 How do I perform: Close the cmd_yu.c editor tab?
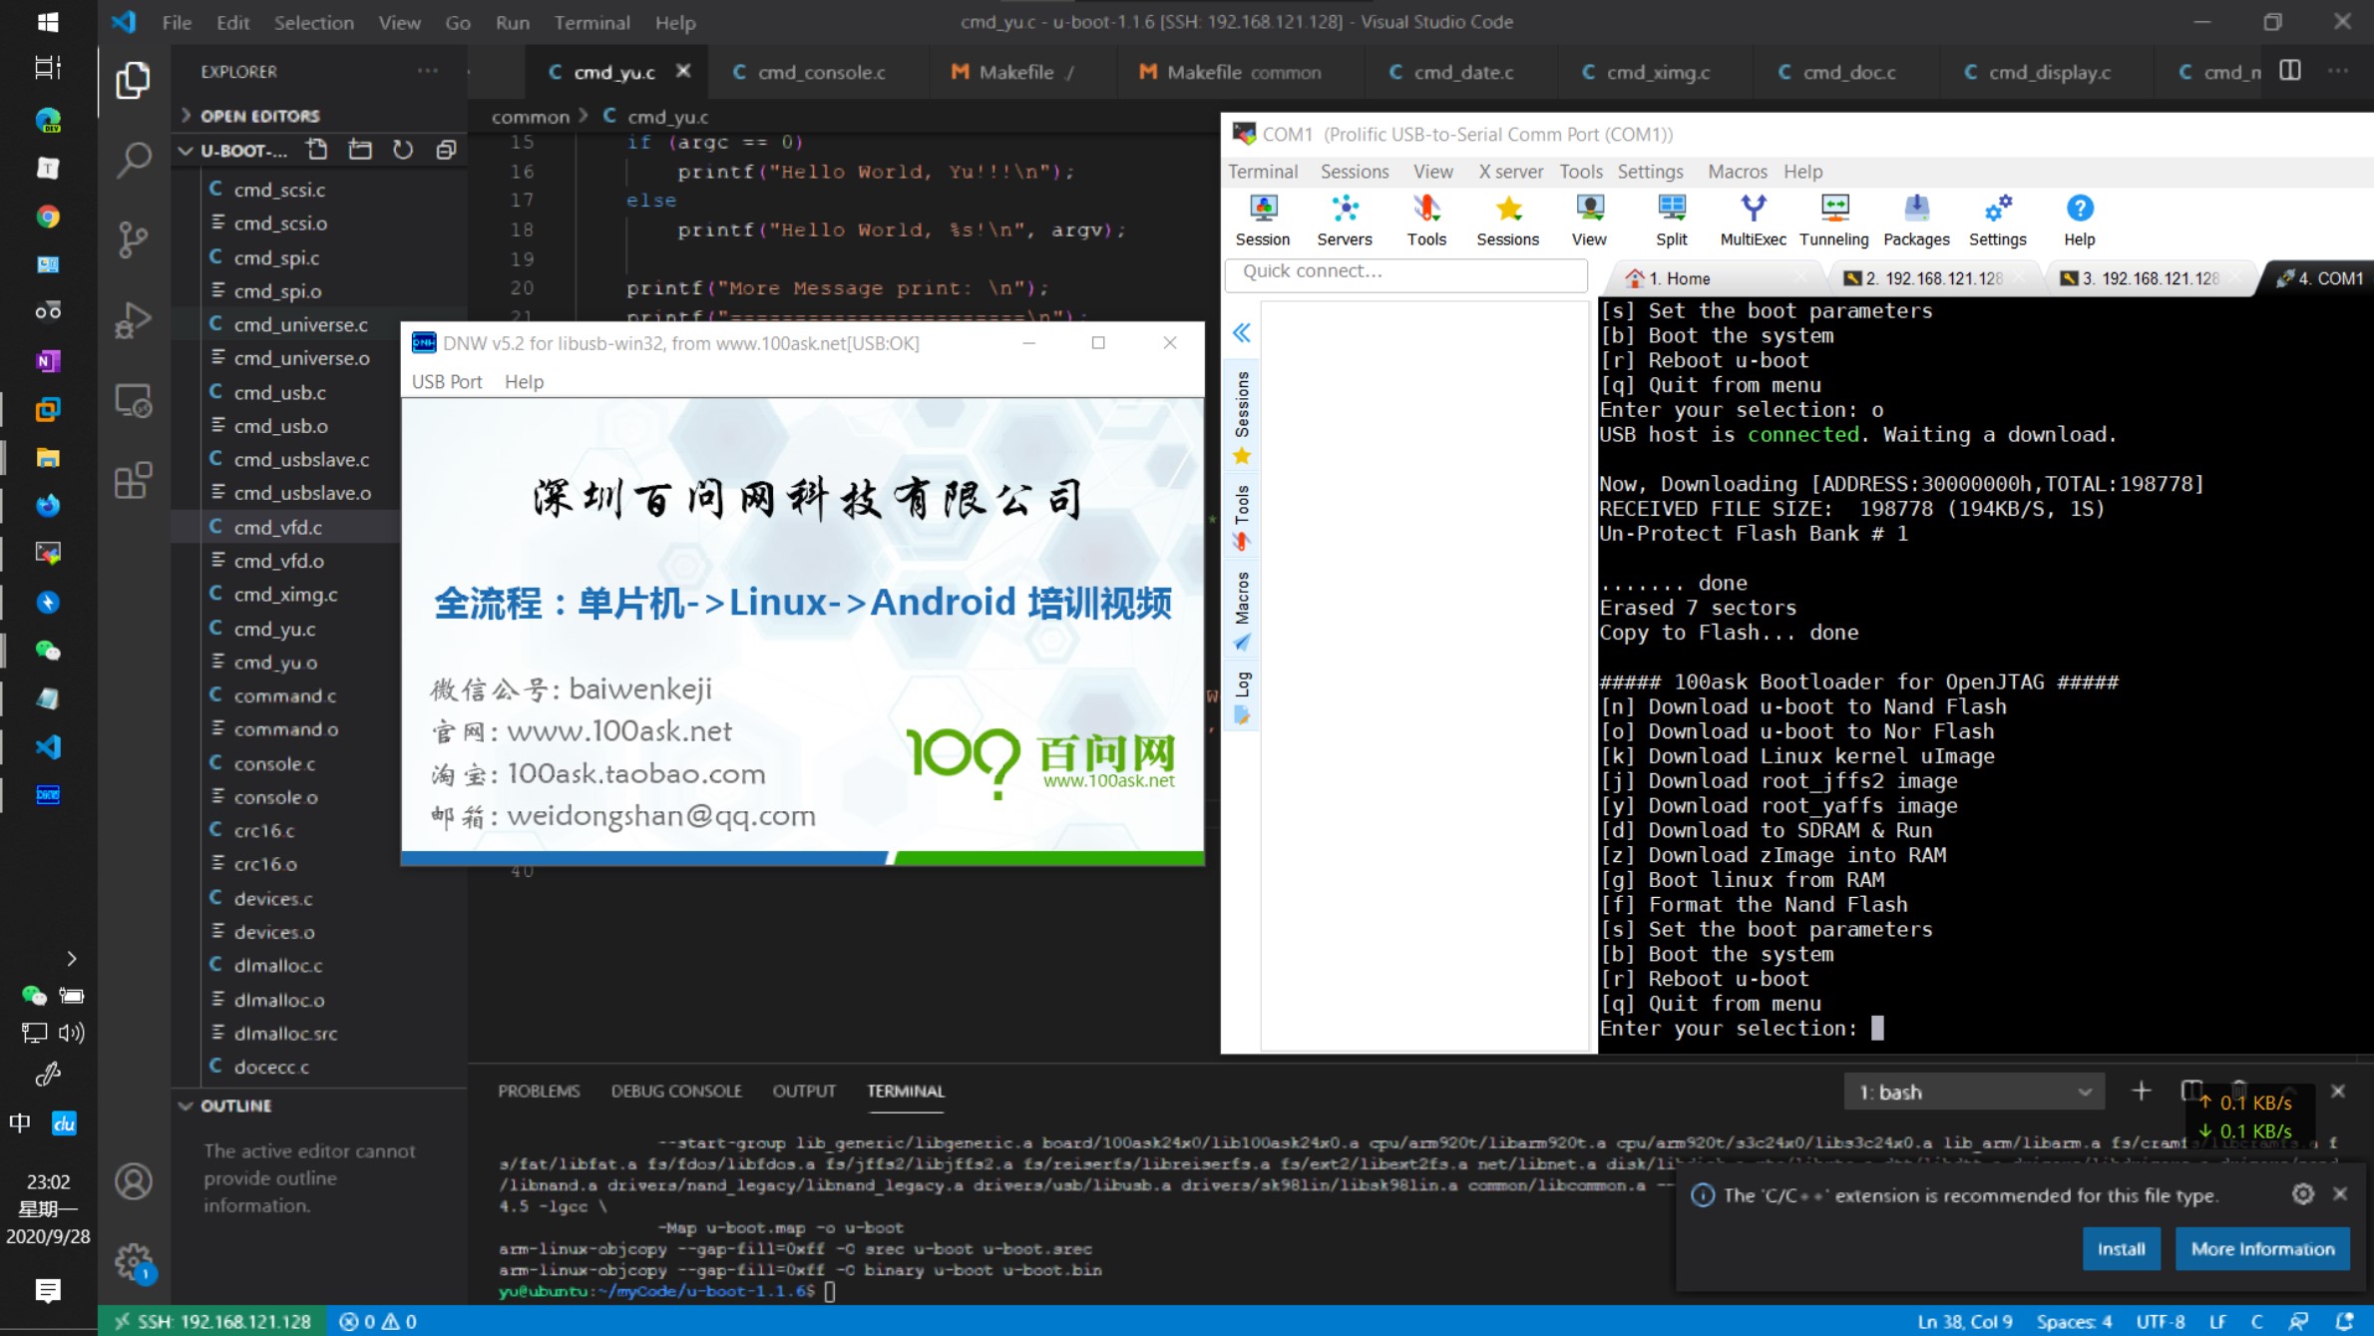tap(683, 71)
